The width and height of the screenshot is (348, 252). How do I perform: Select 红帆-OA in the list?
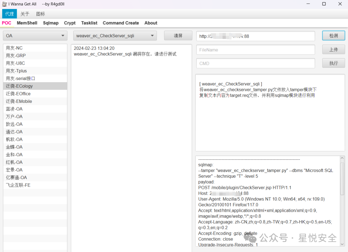35,162
